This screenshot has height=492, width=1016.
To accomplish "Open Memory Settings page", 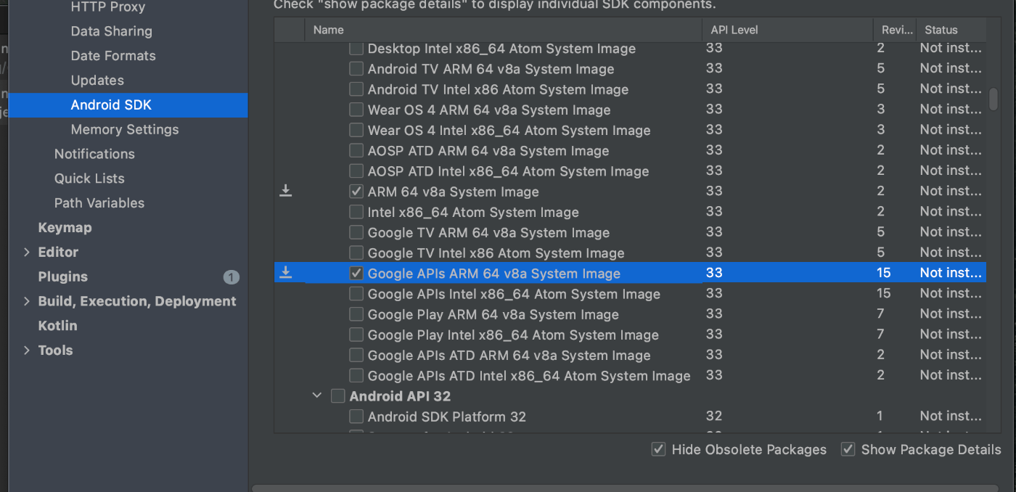I will tap(125, 129).
